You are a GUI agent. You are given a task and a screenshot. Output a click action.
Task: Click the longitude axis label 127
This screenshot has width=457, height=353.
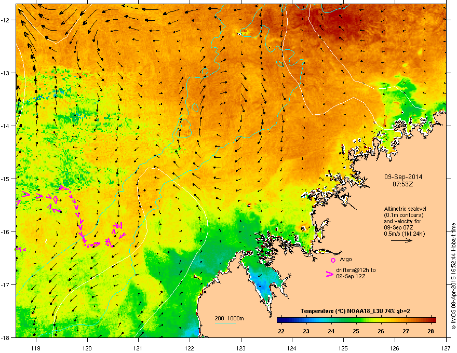tap(446, 348)
